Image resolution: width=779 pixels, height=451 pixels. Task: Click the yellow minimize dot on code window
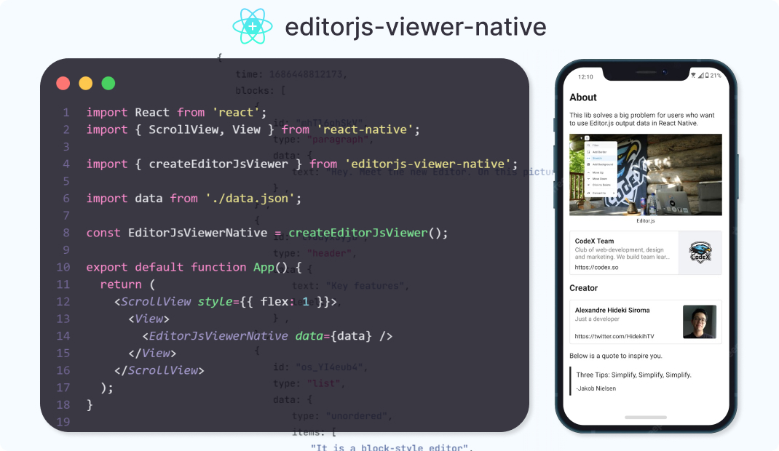[x=85, y=84]
